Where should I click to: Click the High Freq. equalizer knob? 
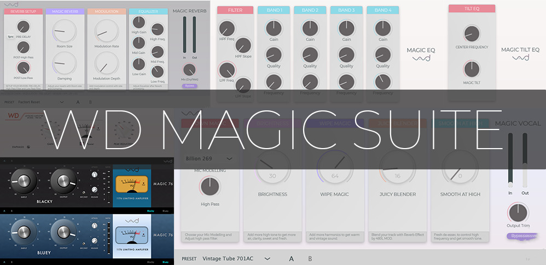click(158, 30)
